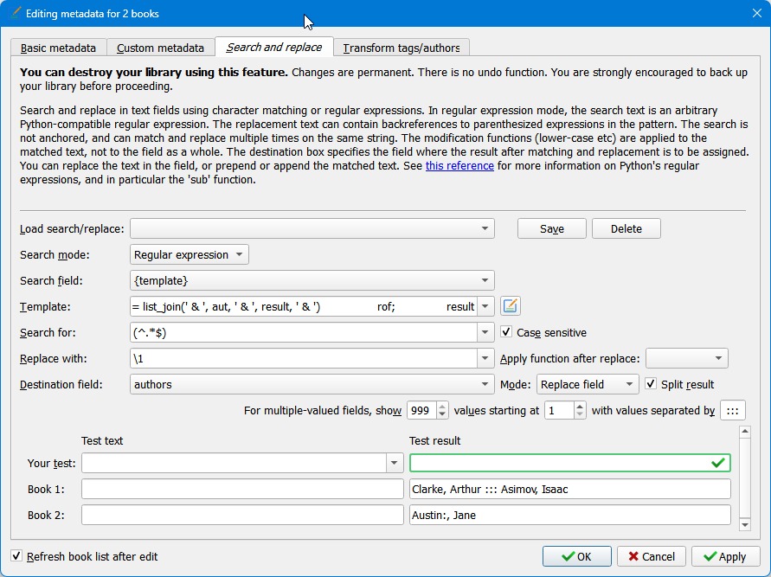771x577 pixels.
Task: Uncheck Refresh book list after edit
Action: point(17,556)
